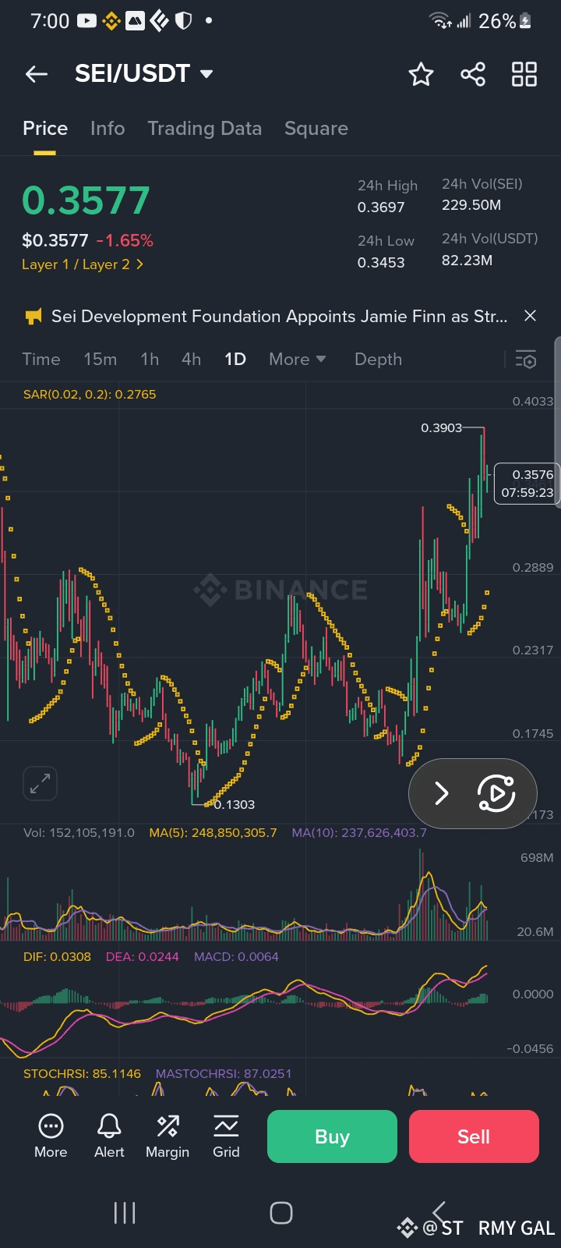Tap the yellow megaphone announcement icon
The image size is (561, 1248).
pos(34,316)
